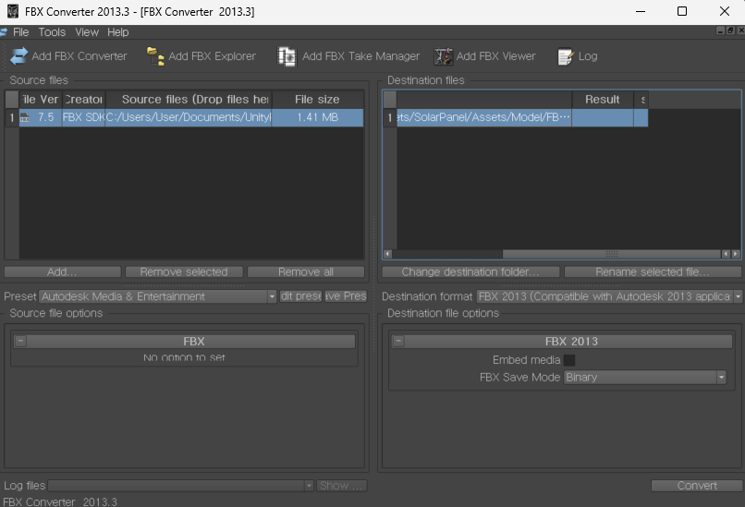Viewport: 745px width, 507px height.
Task: Click the Save Preset button
Action: click(346, 296)
